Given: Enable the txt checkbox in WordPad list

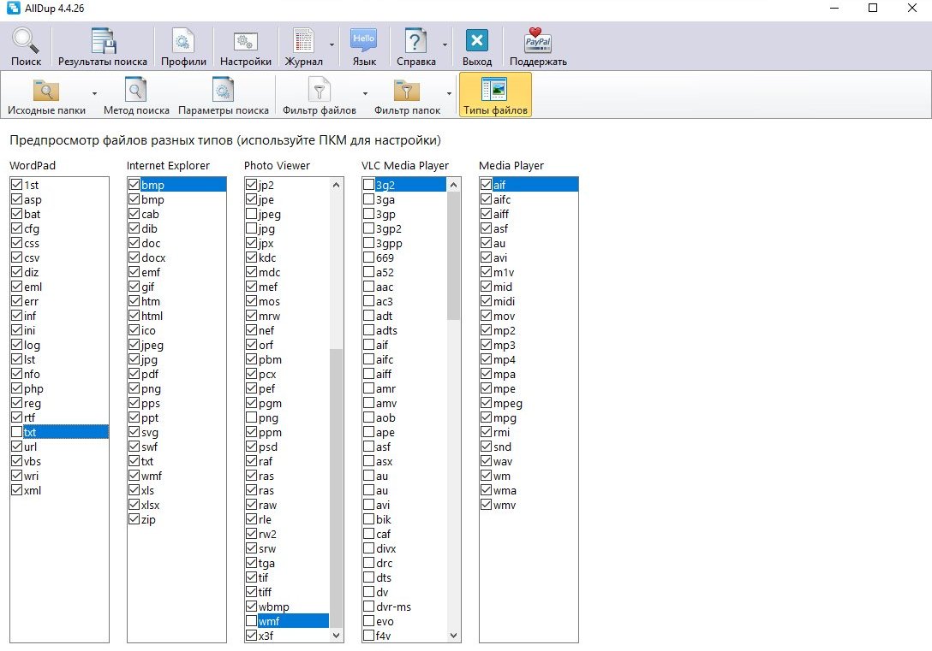Looking at the screenshot, I should coord(16,432).
